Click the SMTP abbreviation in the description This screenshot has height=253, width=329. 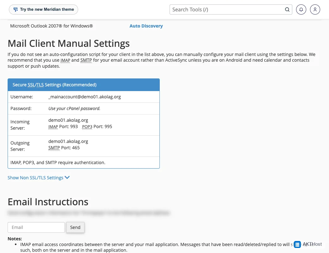[86, 60]
